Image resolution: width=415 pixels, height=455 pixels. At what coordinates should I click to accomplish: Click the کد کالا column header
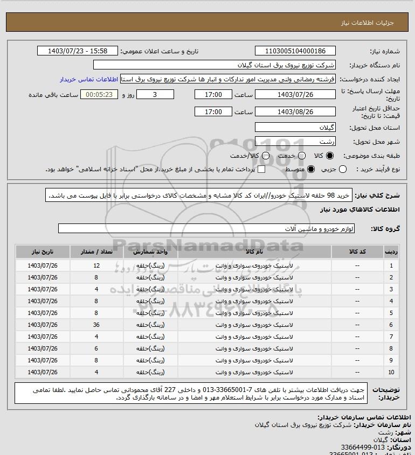[x=357, y=252]
